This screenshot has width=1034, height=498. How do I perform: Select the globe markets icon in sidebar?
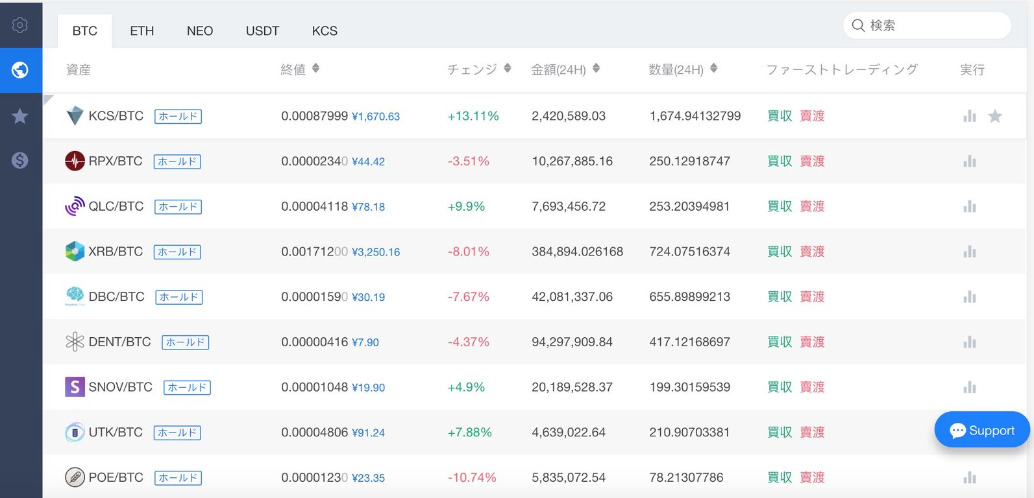pos(20,70)
